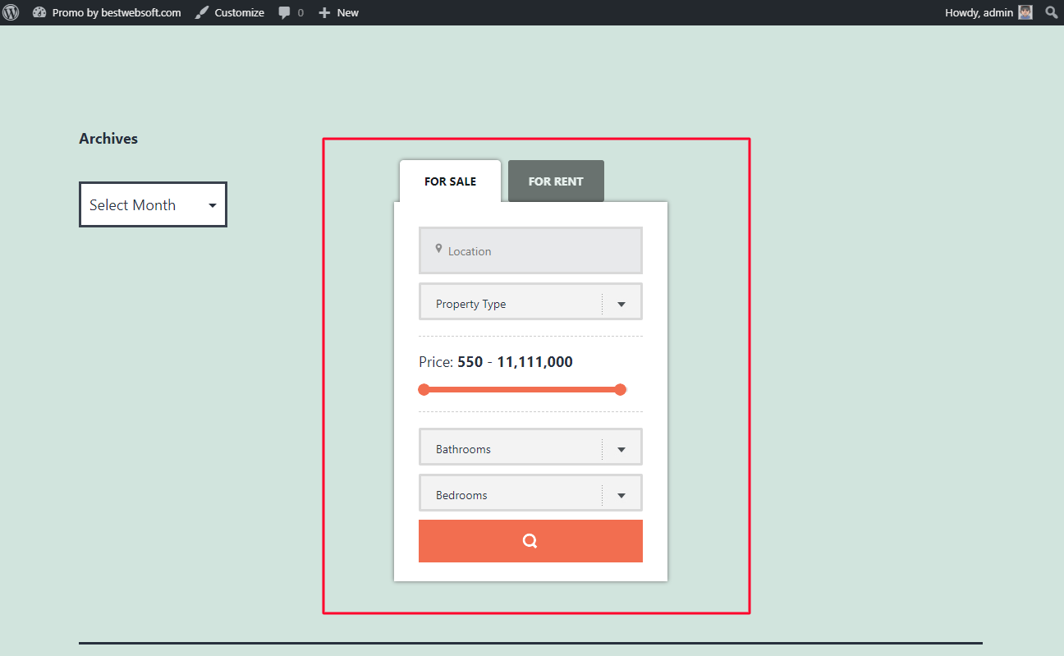Click the Property Type dropdown arrow
The width and height of the screenshot is (1064, 656).
pos(621,305)
